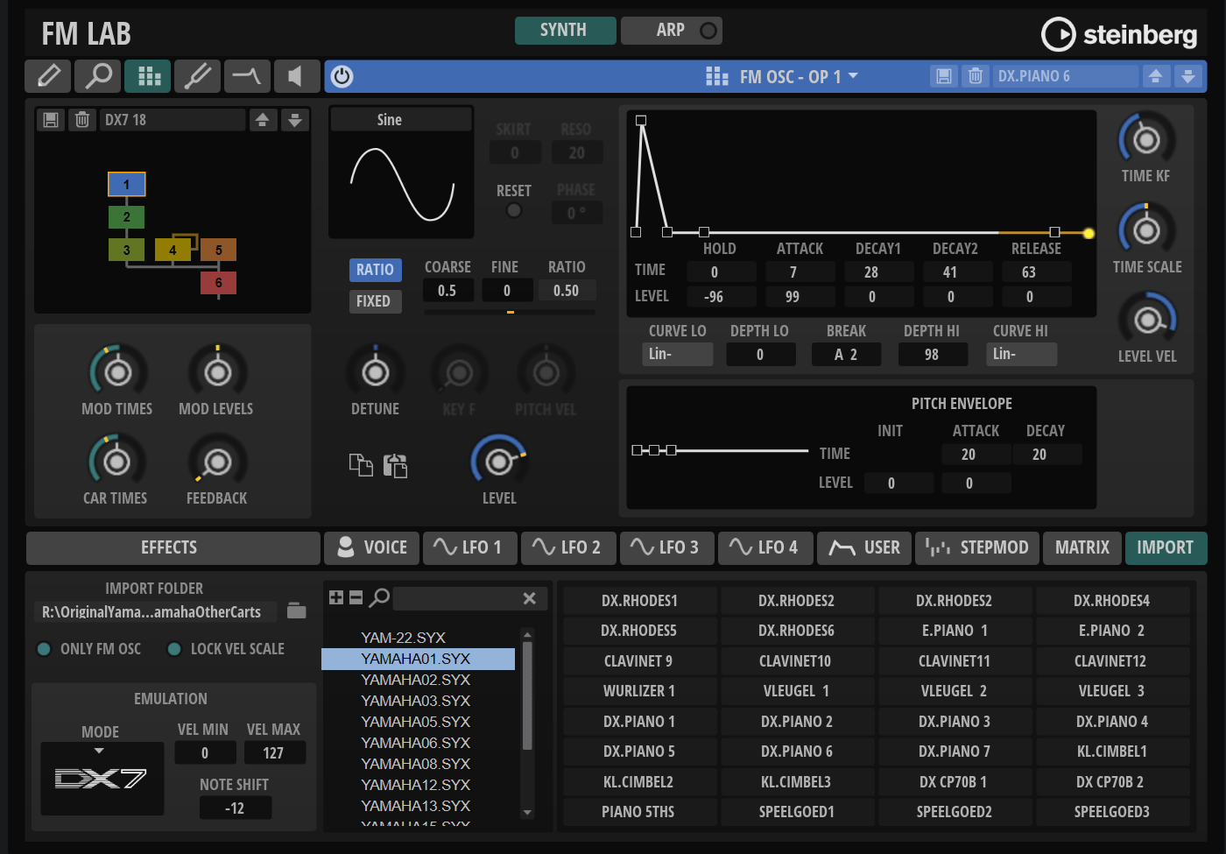Open the Sine waveform selector
This screenshot has width=1226, height=854.
401,120
